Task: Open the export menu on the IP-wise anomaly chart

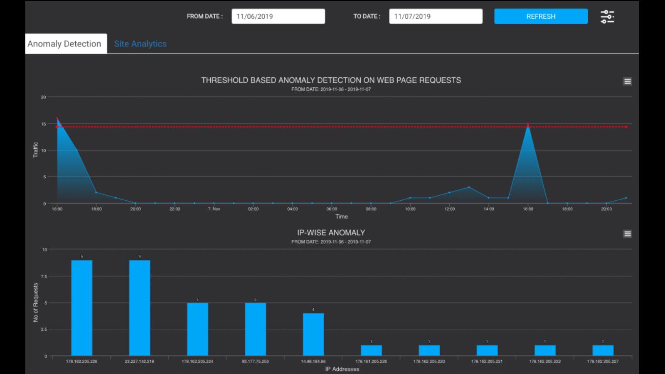Action: point(626,234)
